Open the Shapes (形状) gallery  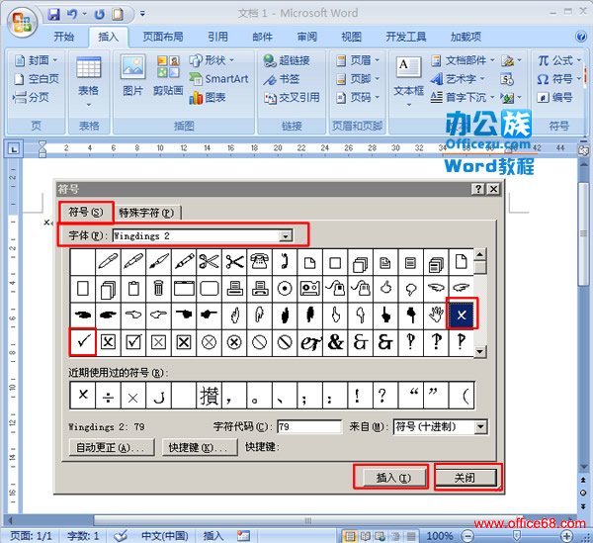[212, 60]
